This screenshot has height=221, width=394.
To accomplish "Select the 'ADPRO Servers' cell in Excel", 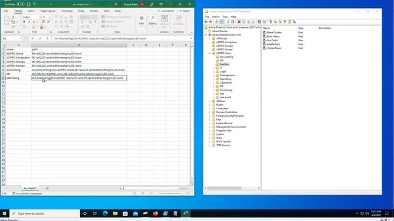I will 18,66.
